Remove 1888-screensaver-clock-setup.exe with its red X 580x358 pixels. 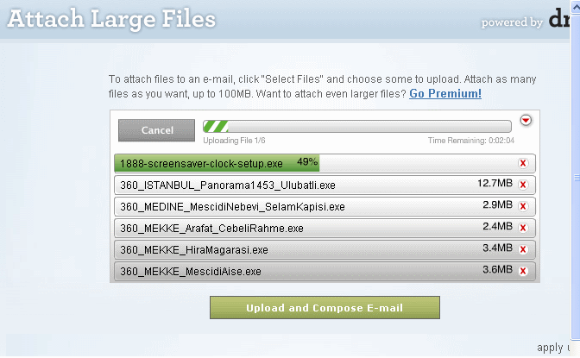tap(523, 163)
